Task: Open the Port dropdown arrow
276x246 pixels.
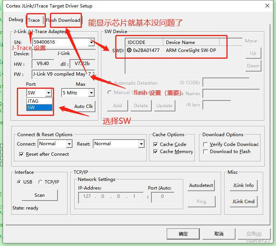Action: (48, 93)
